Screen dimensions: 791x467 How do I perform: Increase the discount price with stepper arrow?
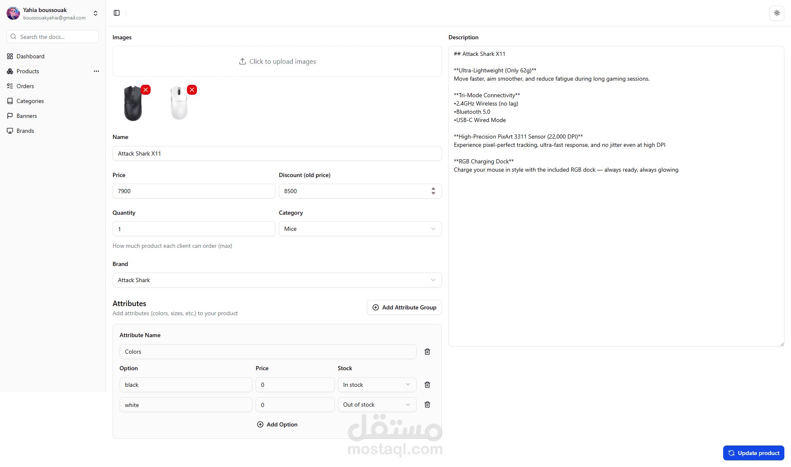point(433,189)
